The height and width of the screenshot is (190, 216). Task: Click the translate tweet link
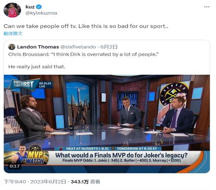point(13,34)
